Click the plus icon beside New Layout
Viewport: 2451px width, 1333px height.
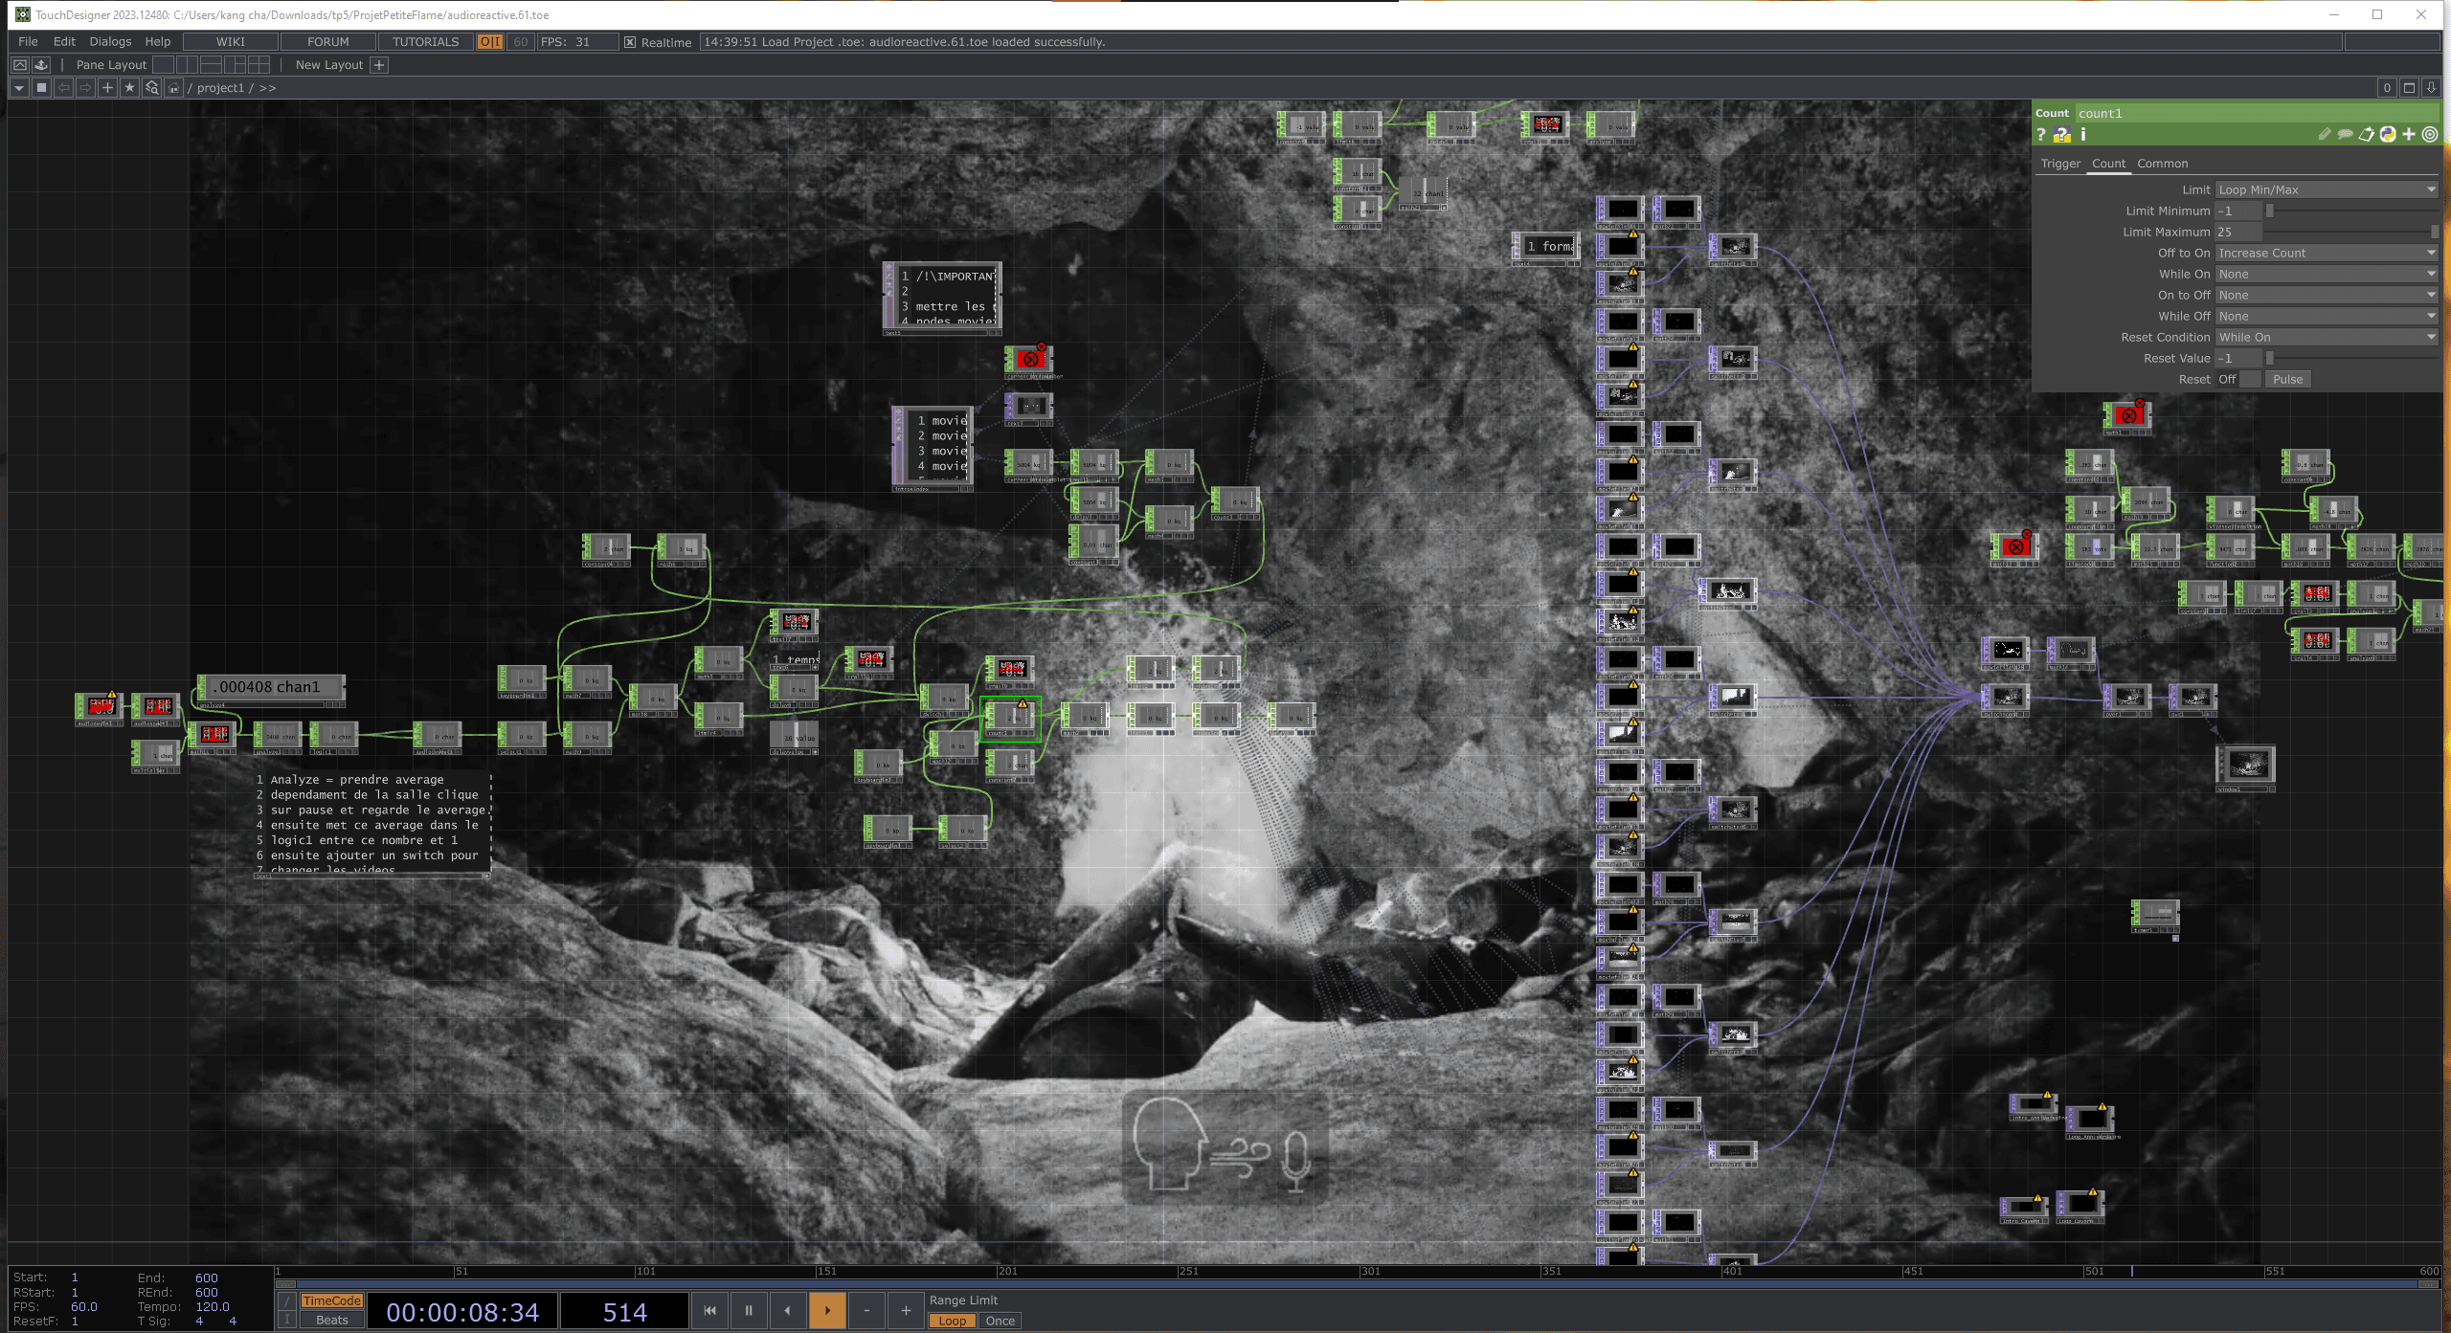[x=379, y=65]
